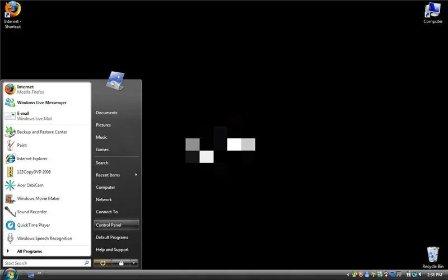Select Connect To
This screenshot has height=280, width=448.
coord(116,212)
